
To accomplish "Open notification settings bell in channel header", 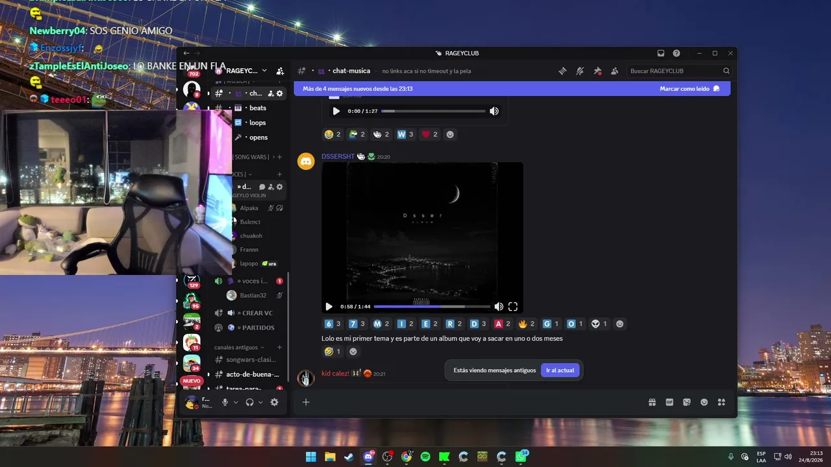I will 580,71.
